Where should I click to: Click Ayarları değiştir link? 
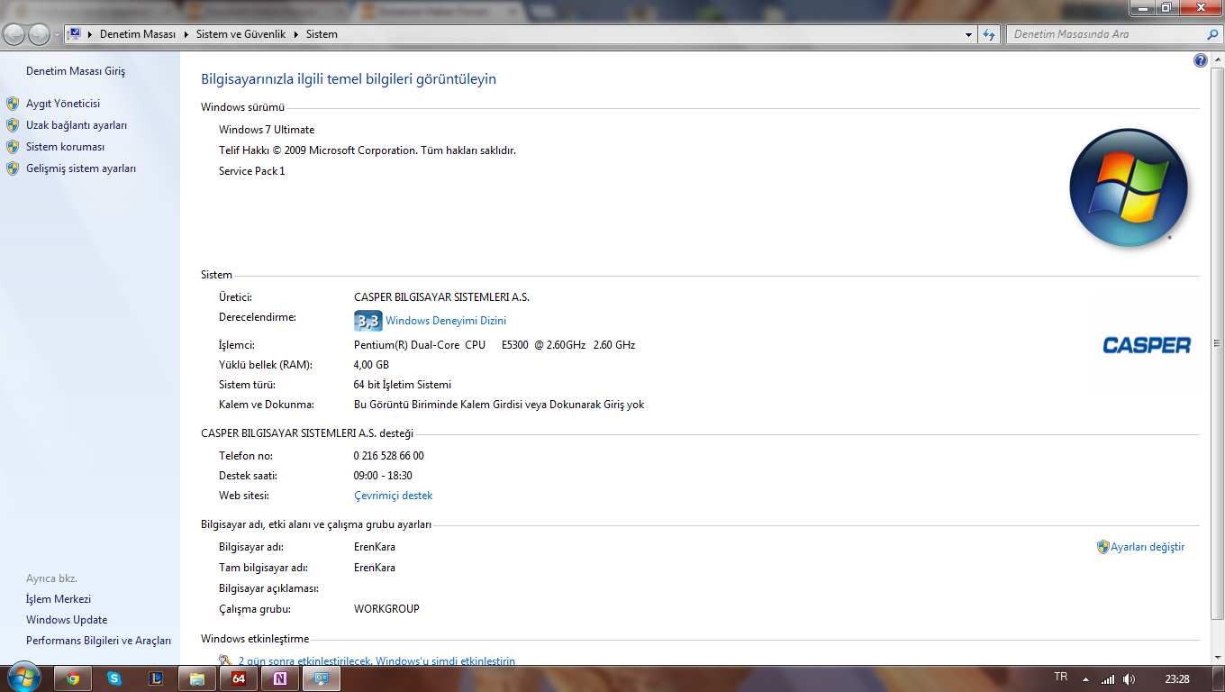click(1148, 547)
